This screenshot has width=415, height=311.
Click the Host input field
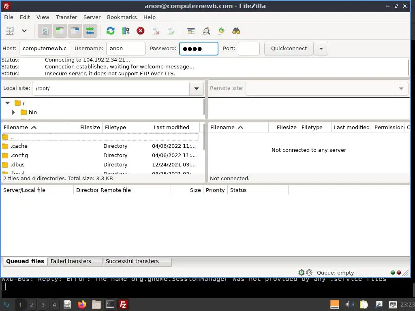click(x=45, y=49)
